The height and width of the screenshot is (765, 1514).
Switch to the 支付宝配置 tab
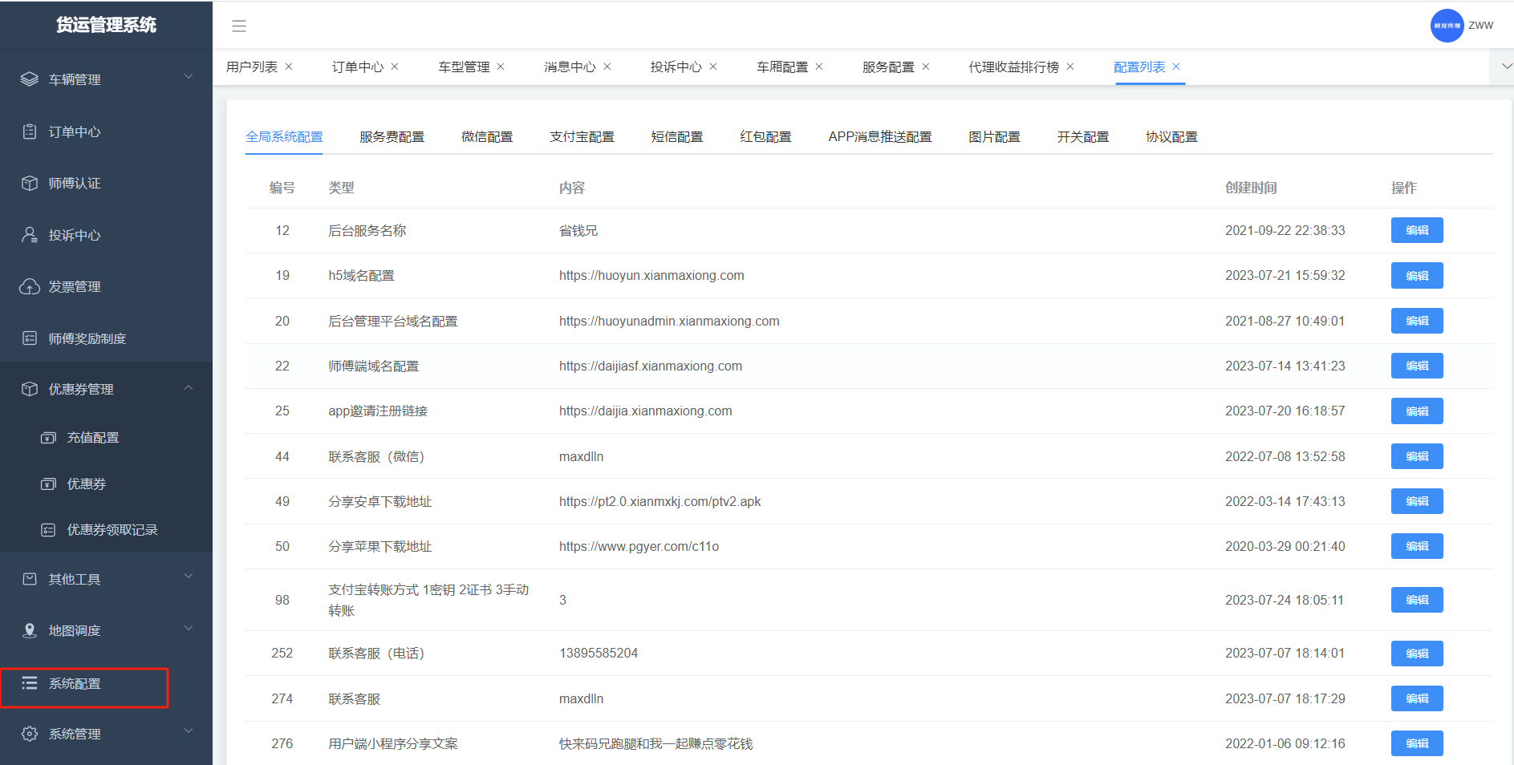[x=582, y=137]
